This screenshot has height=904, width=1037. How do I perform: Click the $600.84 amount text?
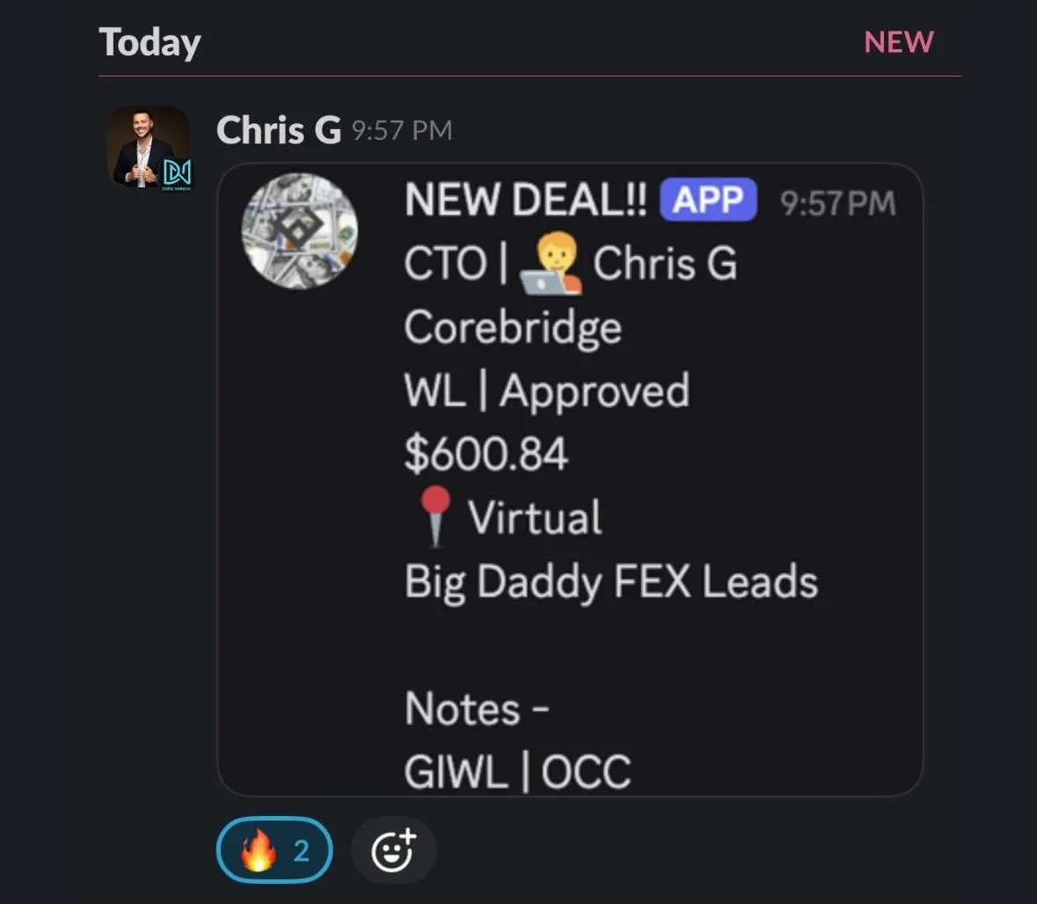click(x=486, y=454)
